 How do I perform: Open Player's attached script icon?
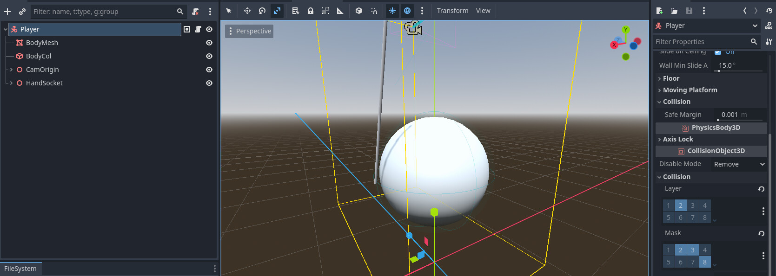198,29
